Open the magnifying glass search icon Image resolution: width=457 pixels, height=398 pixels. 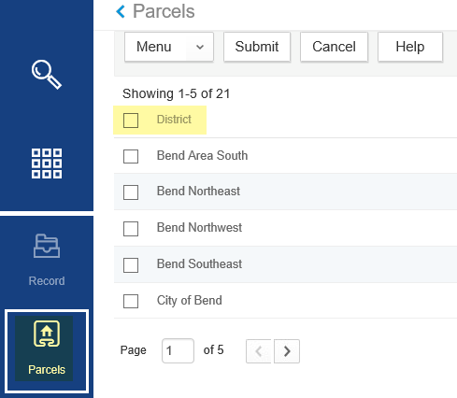[x=47, y=75]
